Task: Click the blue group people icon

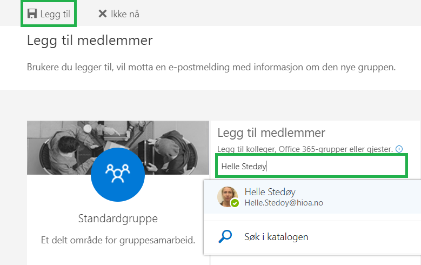Action: (x=118, y=174)
